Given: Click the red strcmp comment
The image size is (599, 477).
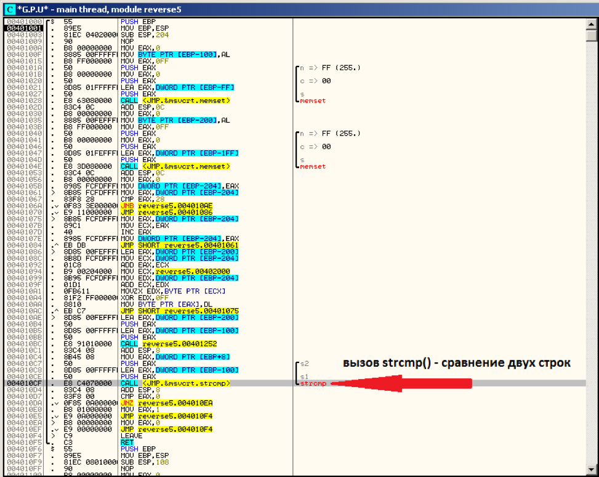Looking at the screenshot, I should tap(313, 383).
